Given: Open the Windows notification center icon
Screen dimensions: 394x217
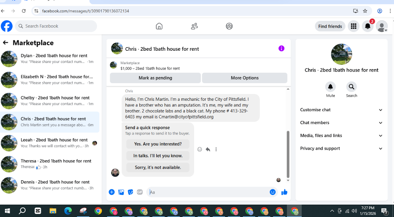Looking at the screenshot, I should click(385, 211).
